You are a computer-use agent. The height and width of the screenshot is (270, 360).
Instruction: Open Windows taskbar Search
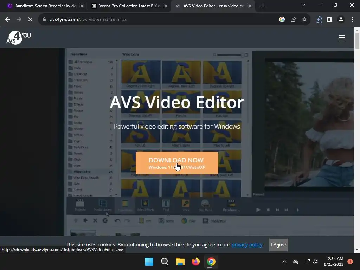click(165, 262)
